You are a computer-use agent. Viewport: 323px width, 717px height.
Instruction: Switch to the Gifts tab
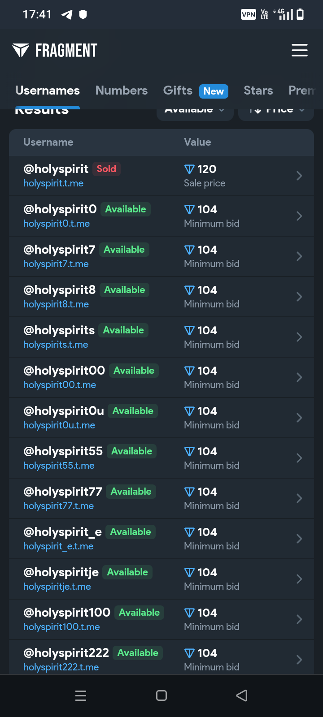(178, 91)
